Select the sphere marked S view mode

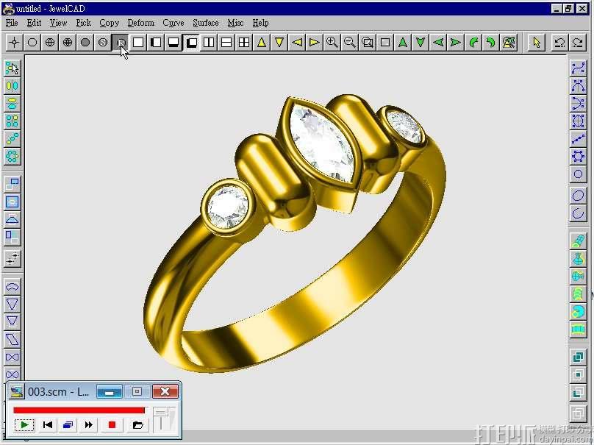(103, 42)
